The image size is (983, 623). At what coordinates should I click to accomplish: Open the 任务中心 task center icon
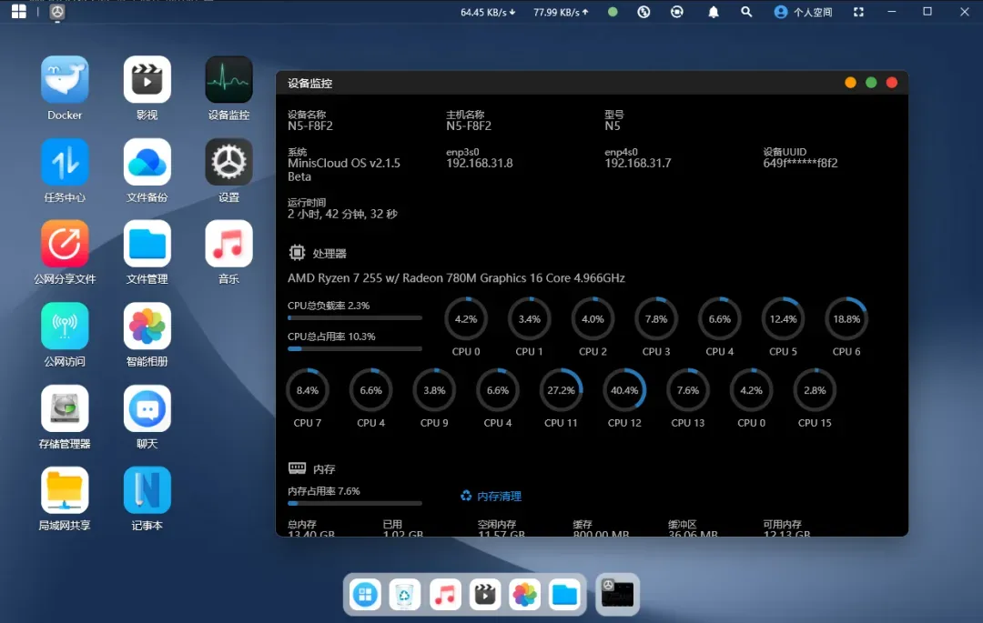[x=65, y=162]
